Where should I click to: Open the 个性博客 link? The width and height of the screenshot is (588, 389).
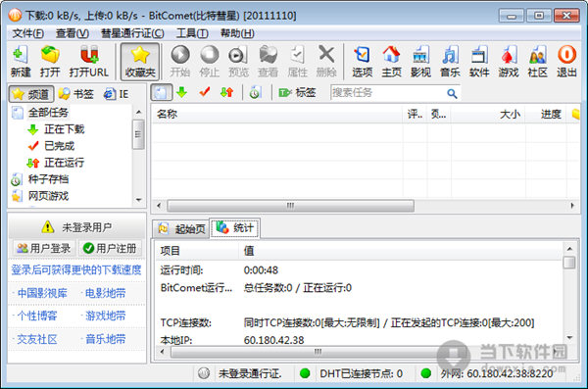tap(37, 316)
